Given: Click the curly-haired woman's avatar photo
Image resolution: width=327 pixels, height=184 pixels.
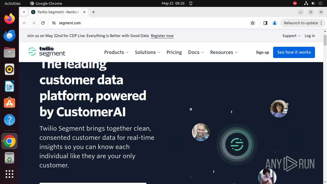Looking at the screenshot, I should (279, 109).
